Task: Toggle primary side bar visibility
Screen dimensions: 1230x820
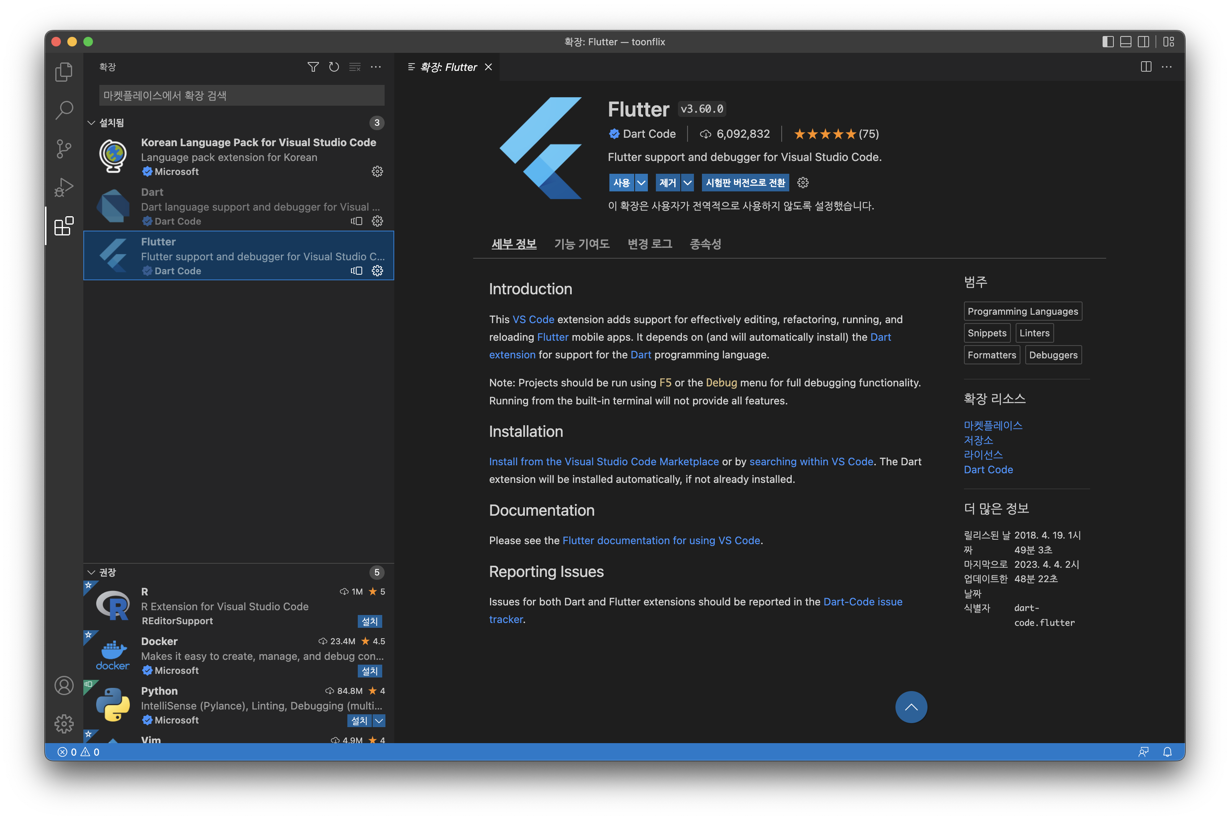Action: pos(1108,42)
